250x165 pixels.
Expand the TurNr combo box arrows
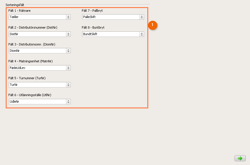69,85
